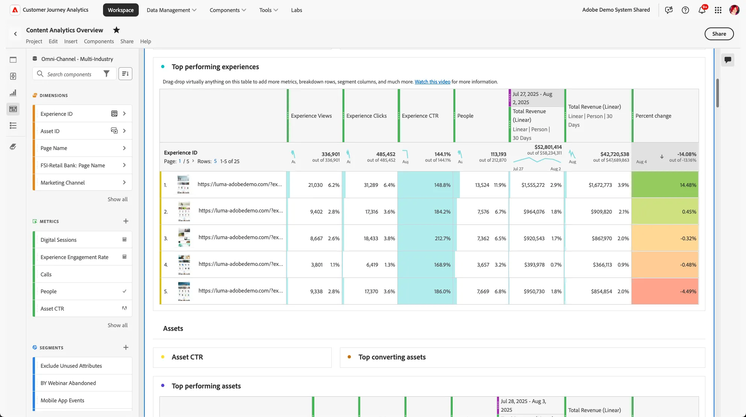The width and height of the screenshot is (746, 417).
Task: Click Show all under Dimensions
Action: (x=117, y=199)
